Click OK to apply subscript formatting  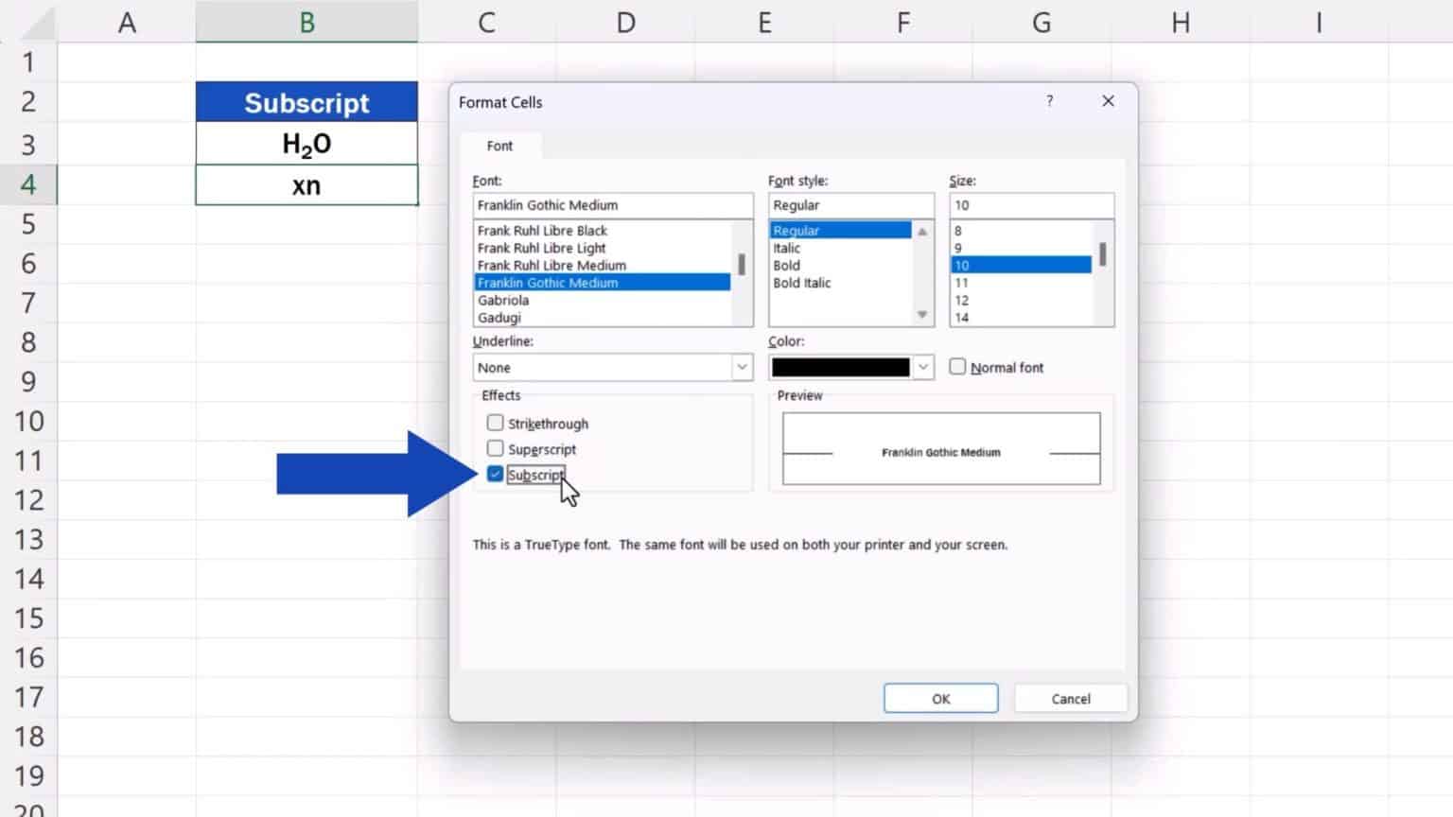tap(940, 698)
